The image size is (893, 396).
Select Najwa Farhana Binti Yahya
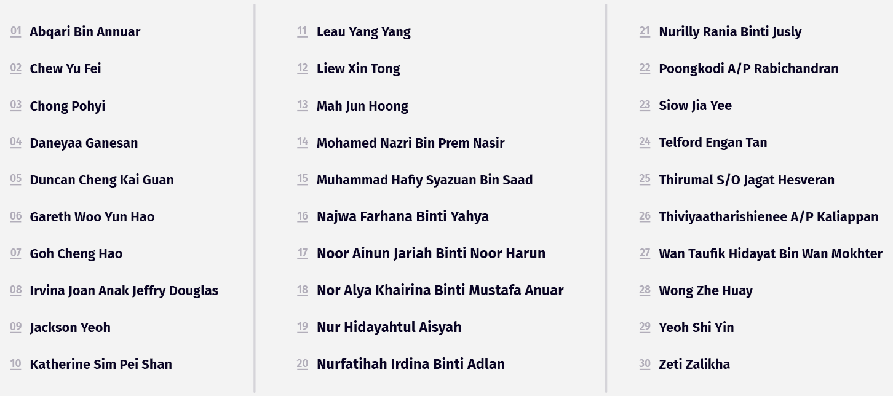point(403,216)
